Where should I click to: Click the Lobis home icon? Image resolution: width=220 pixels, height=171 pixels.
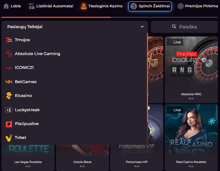6,6
